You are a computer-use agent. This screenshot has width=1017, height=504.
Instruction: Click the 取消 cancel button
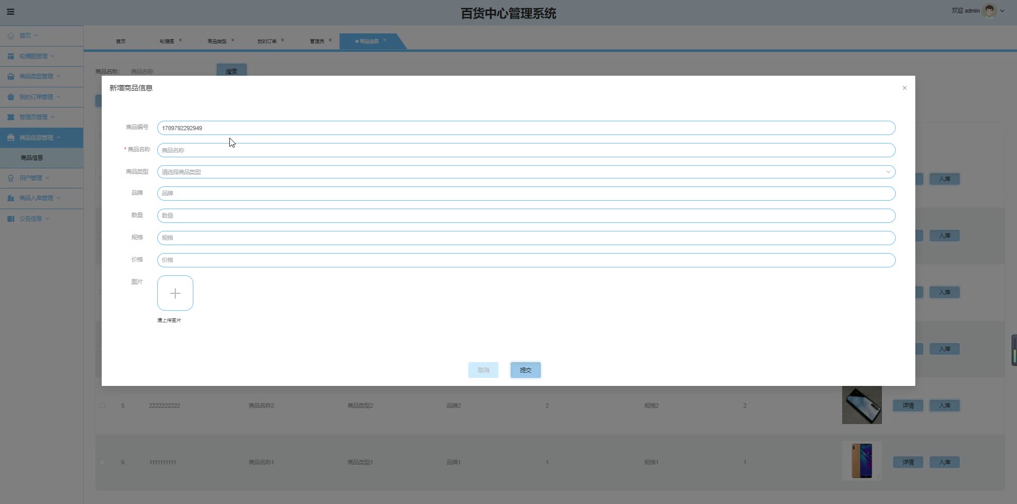click(483, 370)
